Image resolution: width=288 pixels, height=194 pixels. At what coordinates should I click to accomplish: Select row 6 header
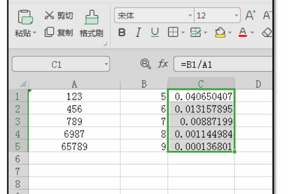(x=18, y=158)
